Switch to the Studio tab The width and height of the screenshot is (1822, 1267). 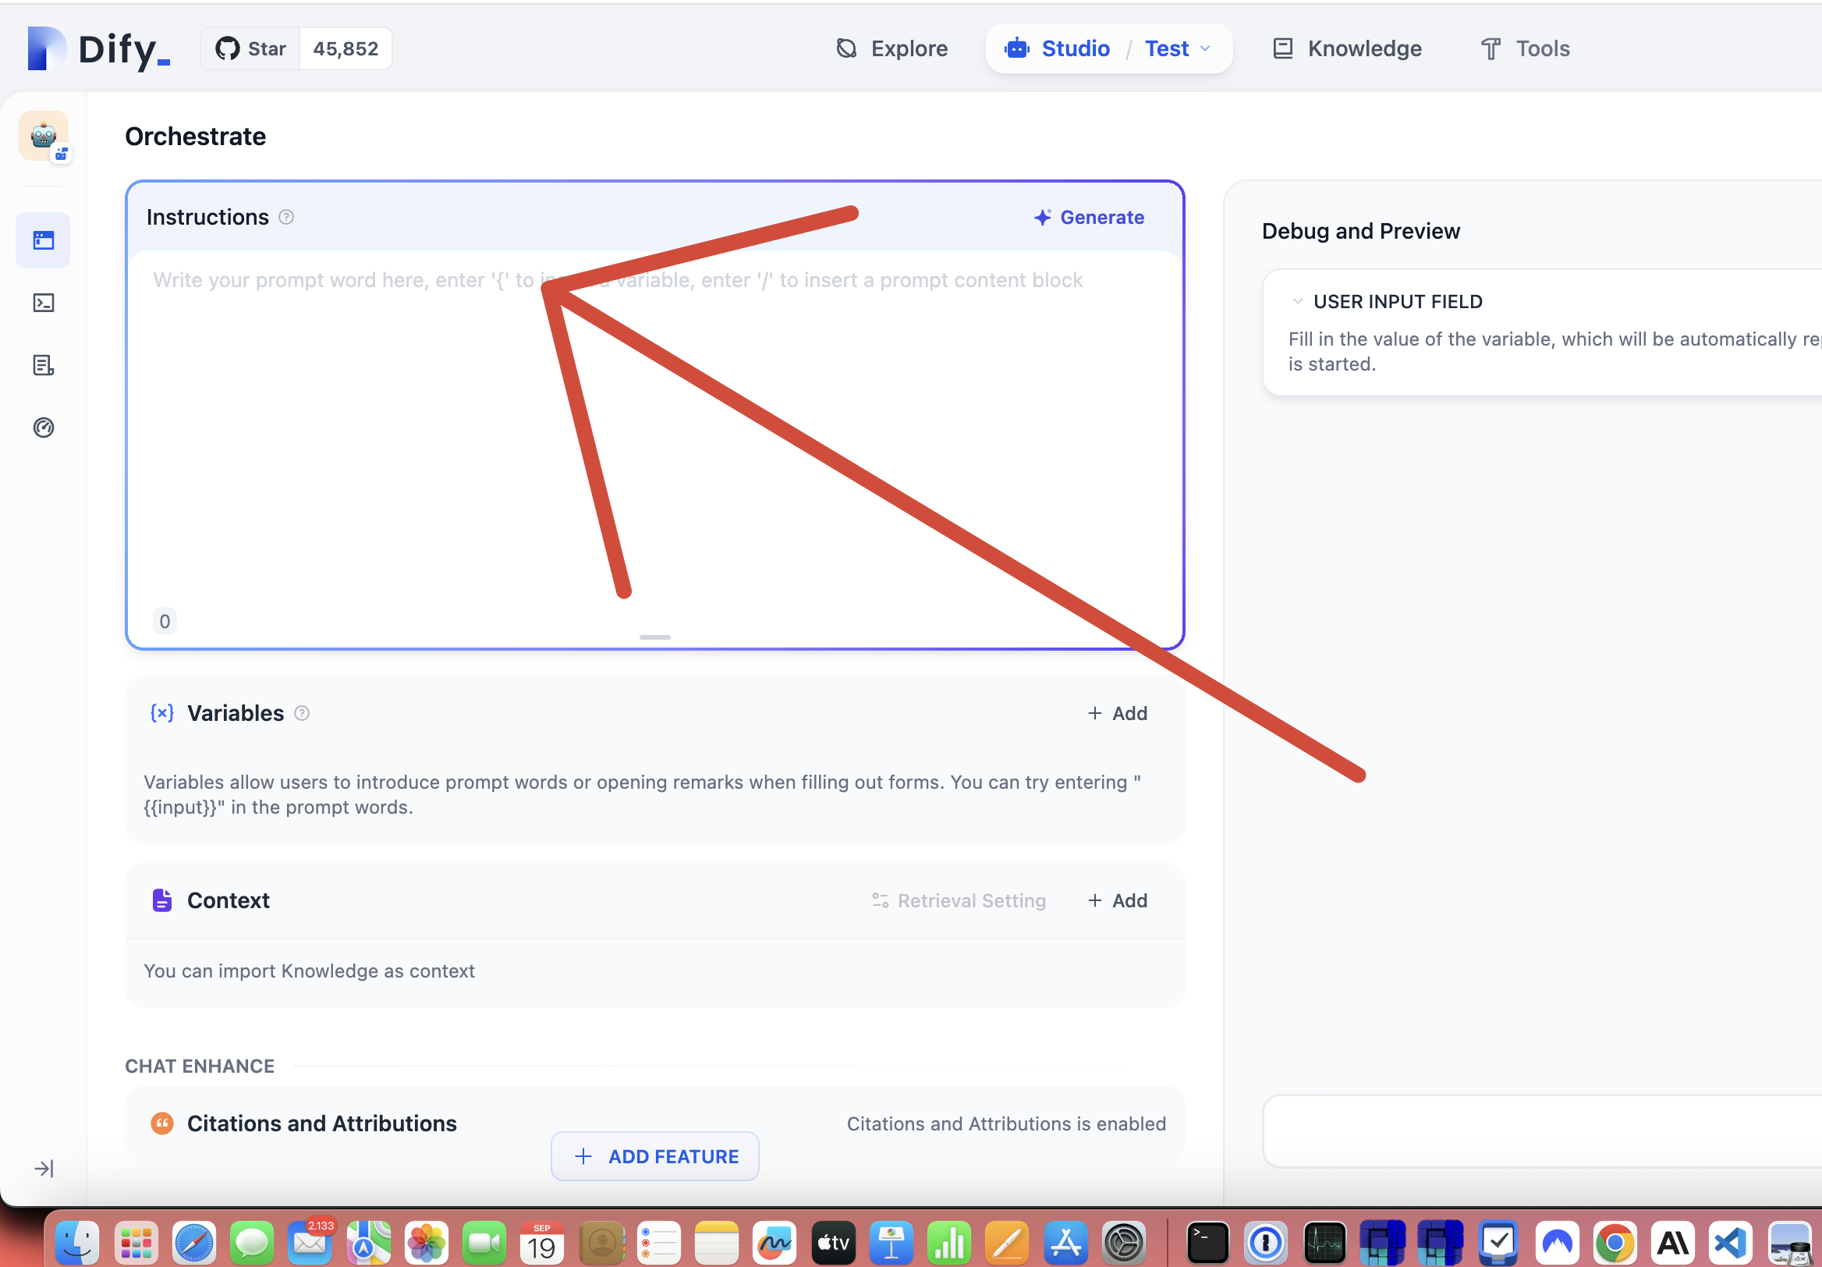[1058, 48]
